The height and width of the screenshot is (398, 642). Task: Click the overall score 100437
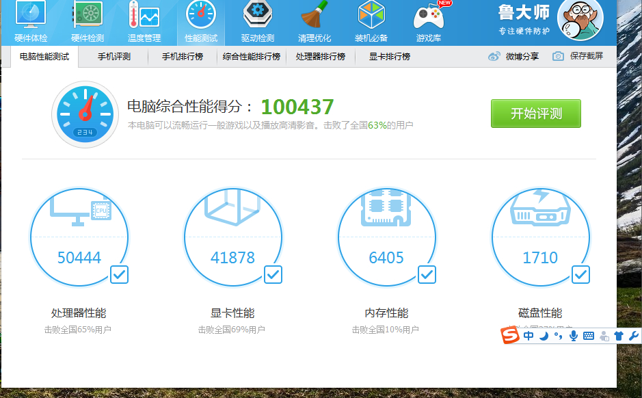click(297, 107)
